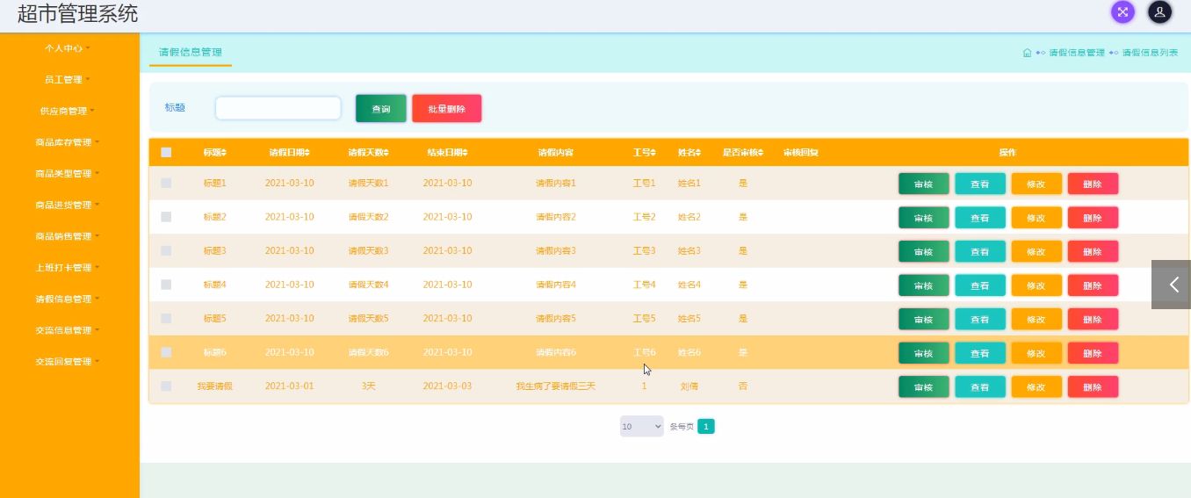Click the 请假内容 column header
Viewport: 1191px width, 498px height.
tap(556, 153)
